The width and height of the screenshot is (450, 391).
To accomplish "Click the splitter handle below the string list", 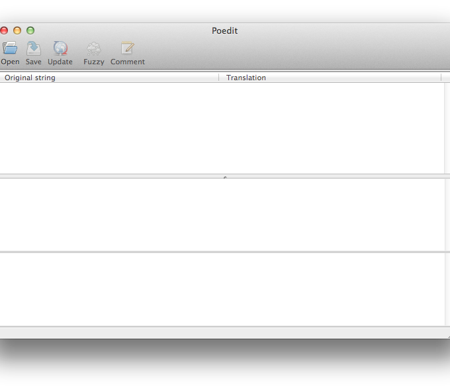I will pos(225,177).
